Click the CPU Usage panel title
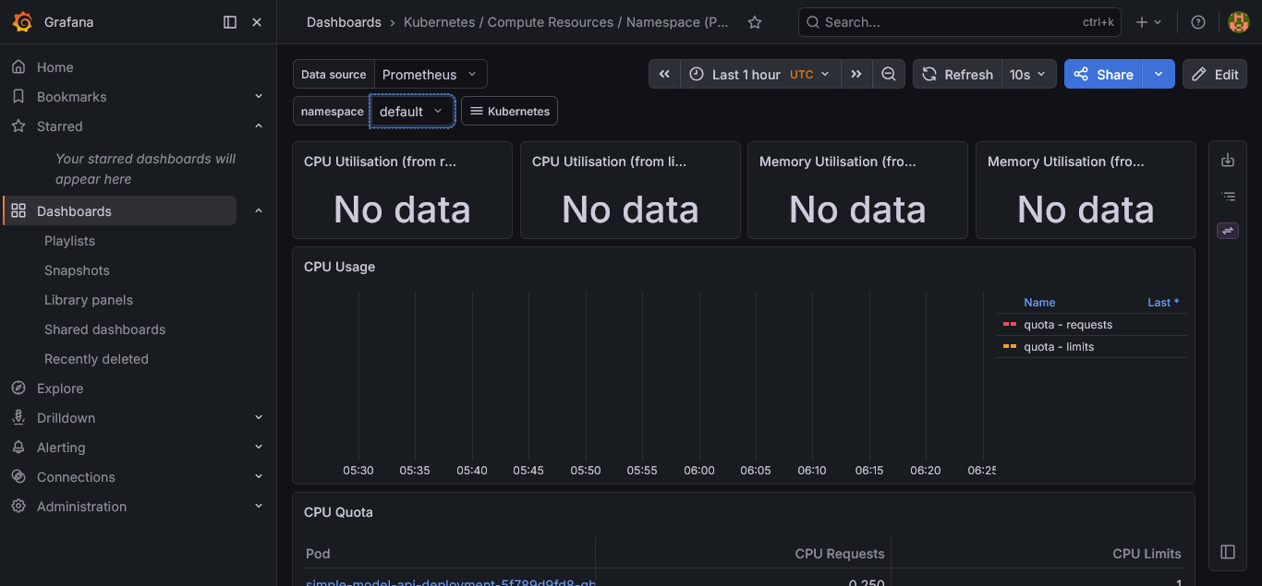Image resolution: width=1262 pixels, height=586 pixels. coord(339,267)
